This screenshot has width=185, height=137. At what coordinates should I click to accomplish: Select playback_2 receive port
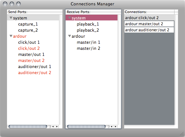click(x=88, y=30)
